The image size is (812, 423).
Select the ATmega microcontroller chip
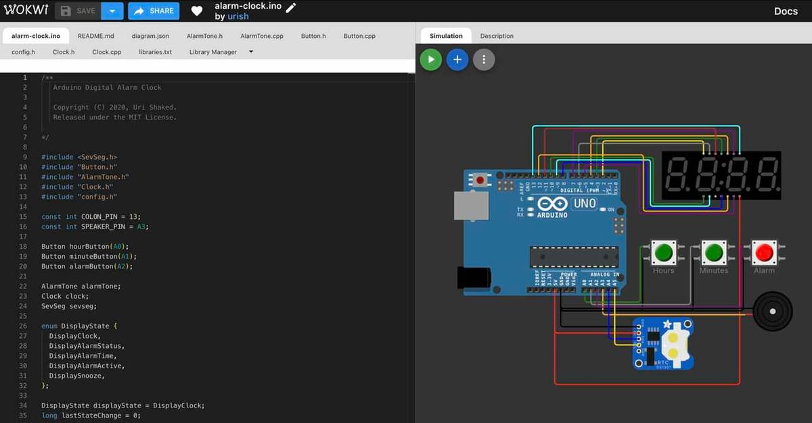[x=574, y=257]
